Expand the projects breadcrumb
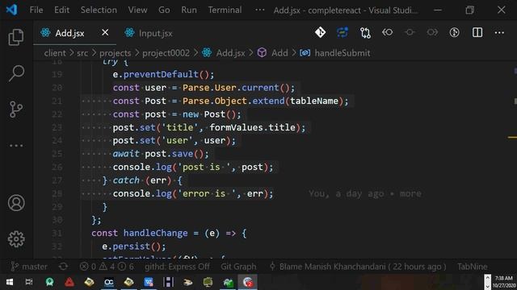The image size is (517, 290). (x=115, y=53)
